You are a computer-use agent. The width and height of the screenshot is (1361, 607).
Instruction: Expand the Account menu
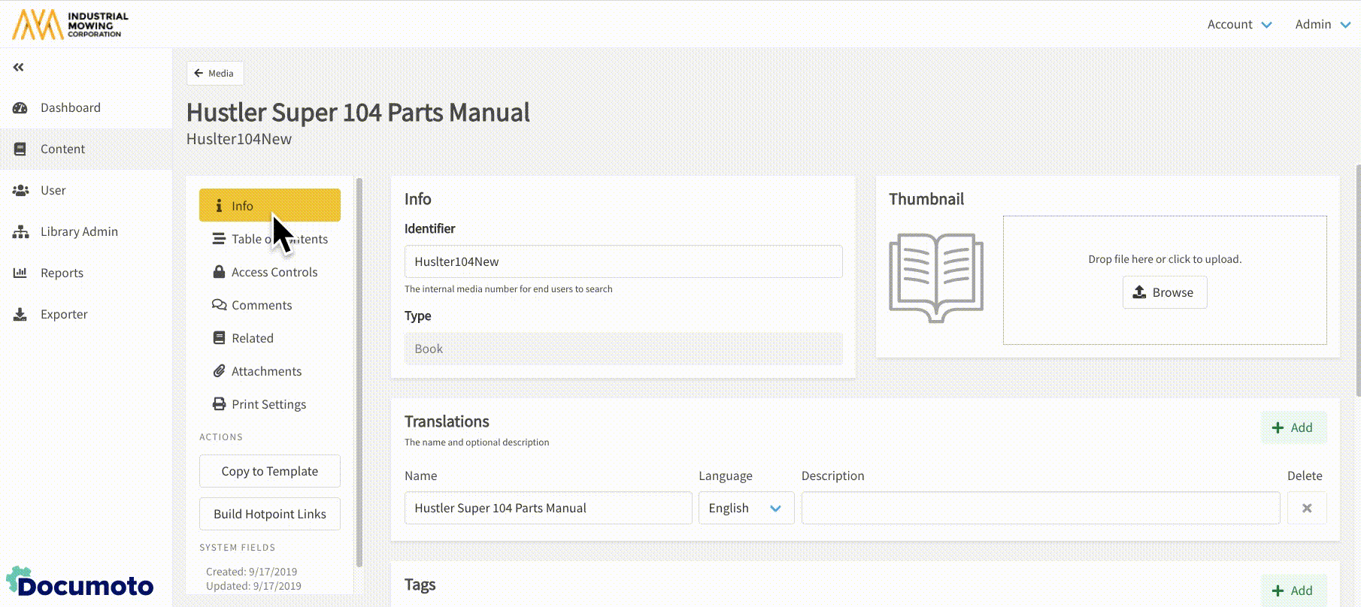1239,25
